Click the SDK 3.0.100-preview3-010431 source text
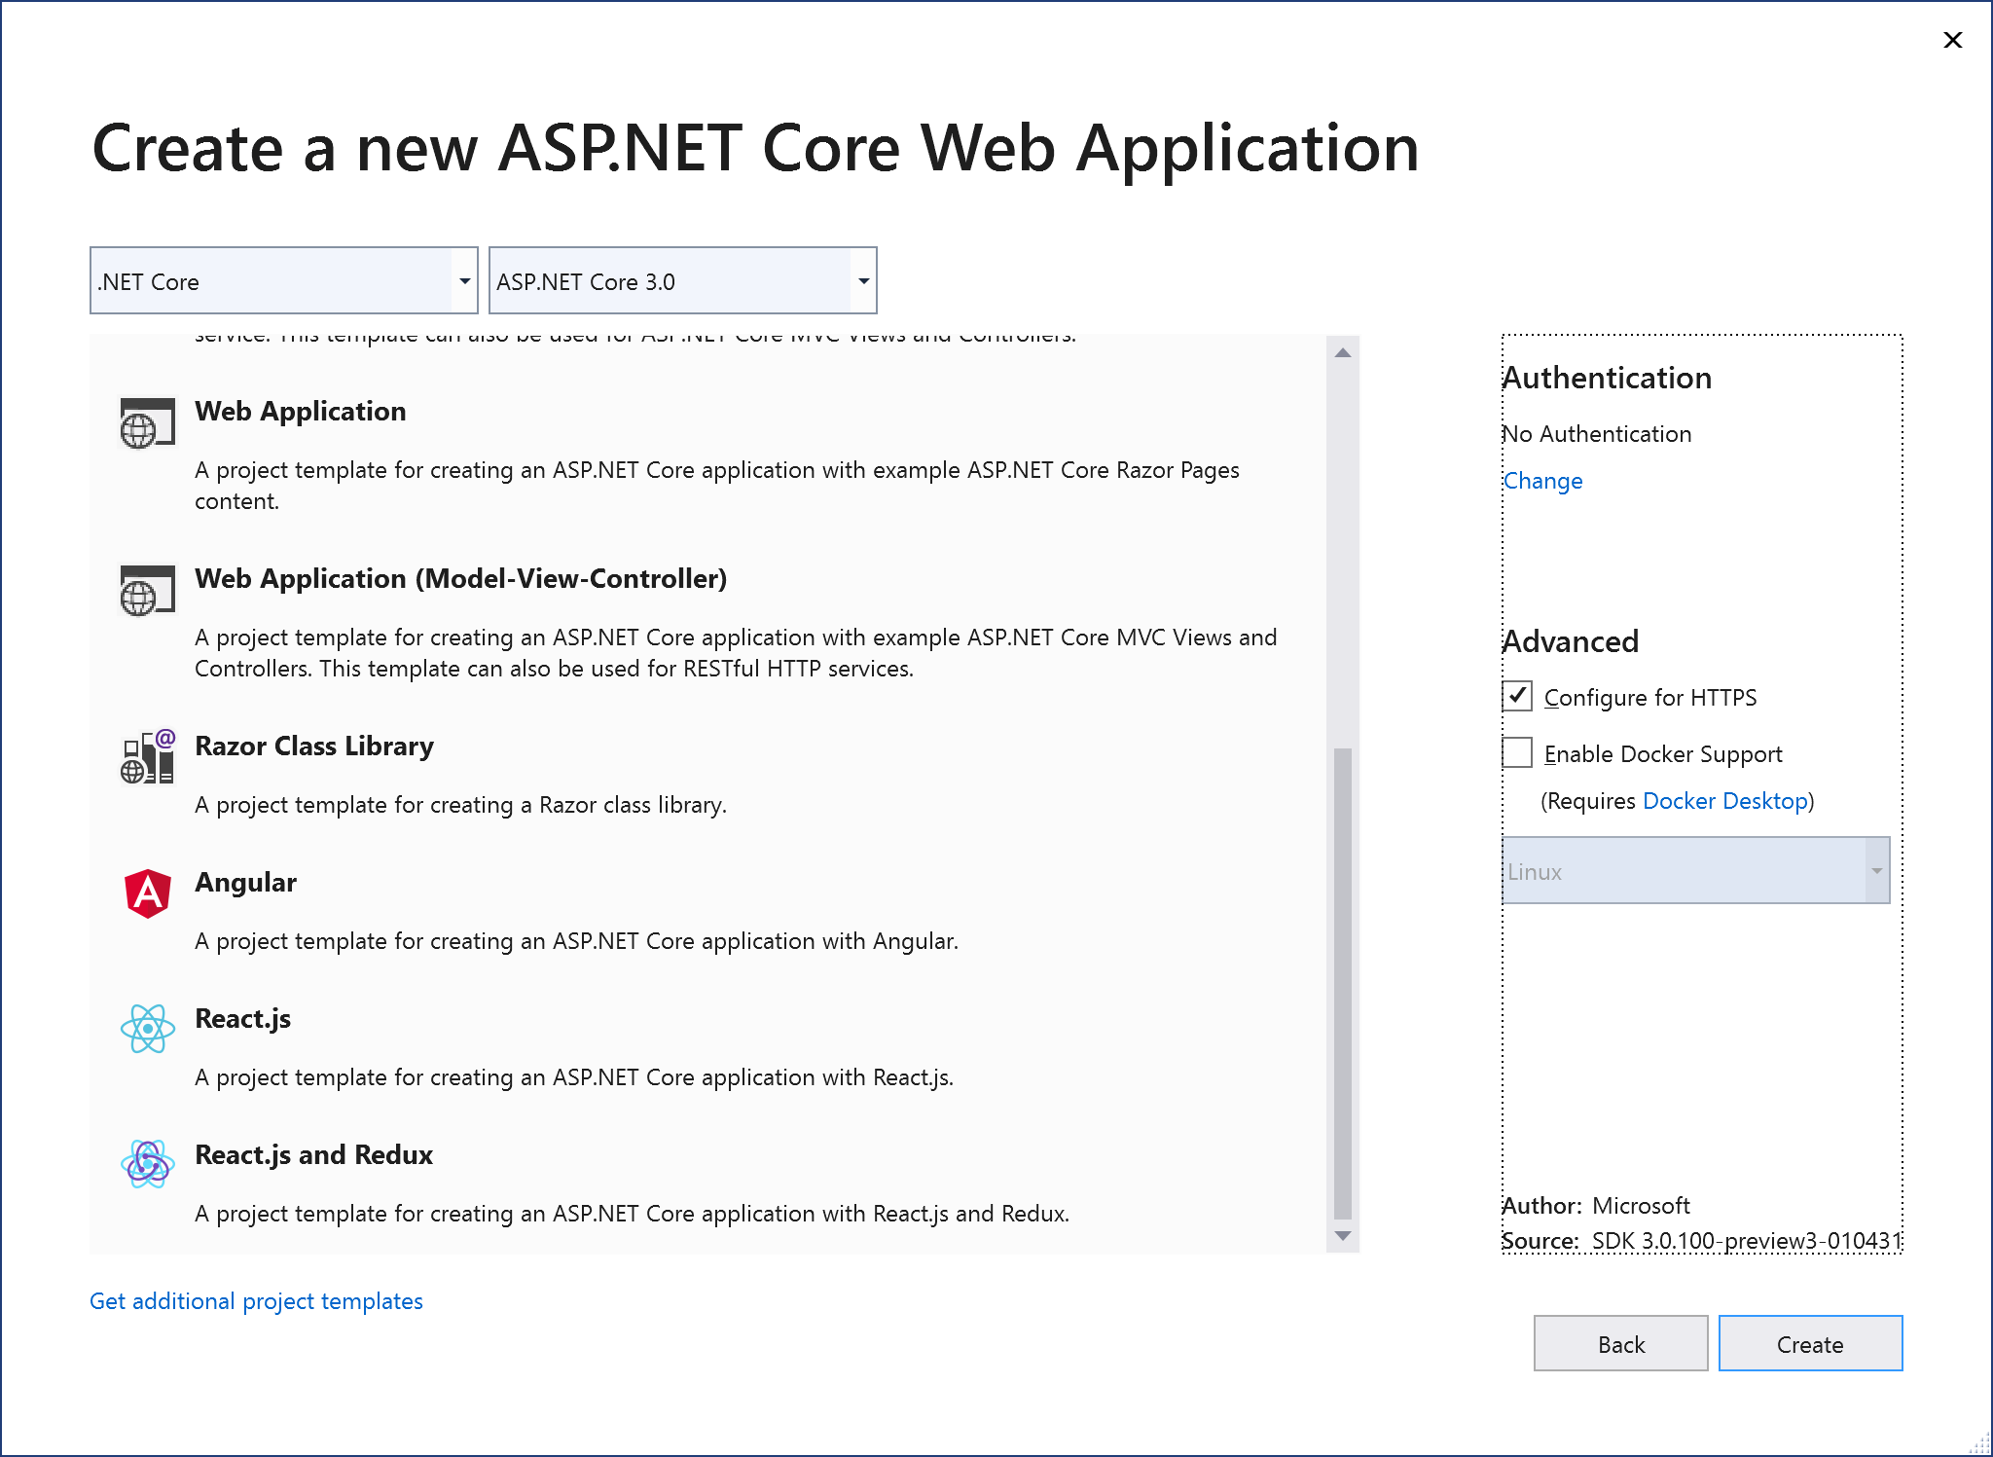This screenshot has height=1457, width=1993. [x=1747, y=1241]
